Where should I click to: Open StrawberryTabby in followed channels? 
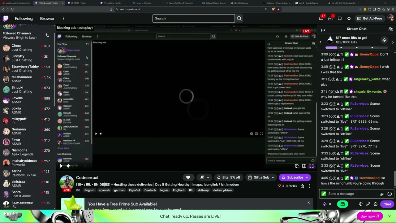coord(27,68)
